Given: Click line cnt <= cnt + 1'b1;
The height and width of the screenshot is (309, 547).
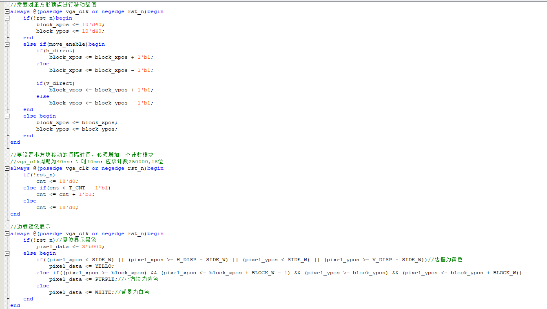Looking at the screenshot, I should coord(65,194).
